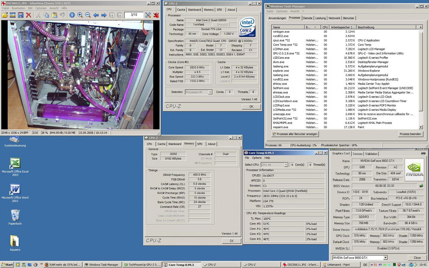Image resolution: width=429 pixels, height=268 pixels.
Task: Select the Microsoft Office Word 2003 desktop icon
Action: (x=15, y=193)
